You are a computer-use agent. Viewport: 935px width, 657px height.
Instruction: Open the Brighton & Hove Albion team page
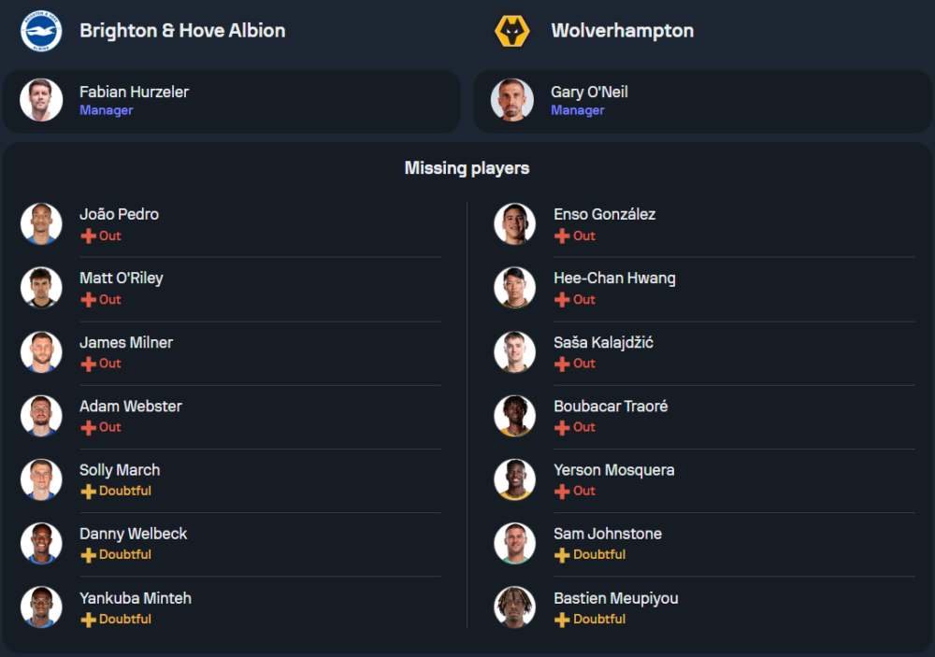pos(182,31)
